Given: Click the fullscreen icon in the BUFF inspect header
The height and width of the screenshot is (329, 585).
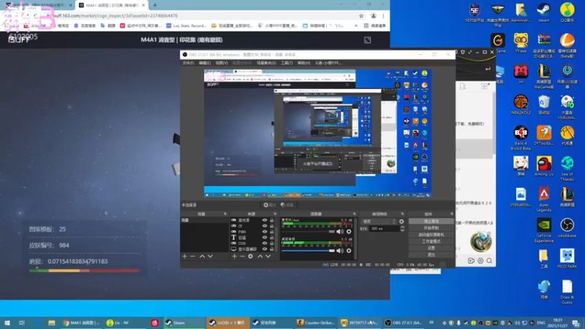Looking at the screenshot, I should click(368, 40).
